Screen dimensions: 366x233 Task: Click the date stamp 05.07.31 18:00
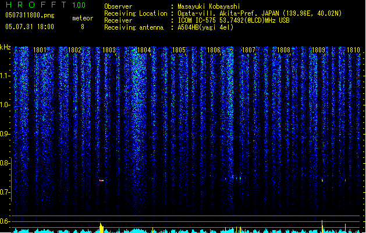pos(30,27)
